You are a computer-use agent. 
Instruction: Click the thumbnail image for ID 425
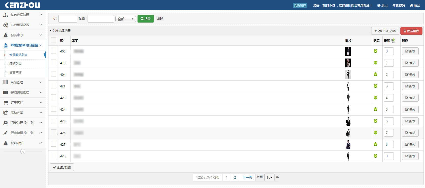click(x=348, y=121)
